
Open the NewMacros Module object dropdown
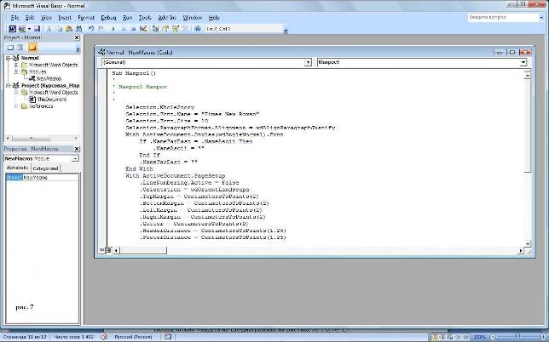75,158
